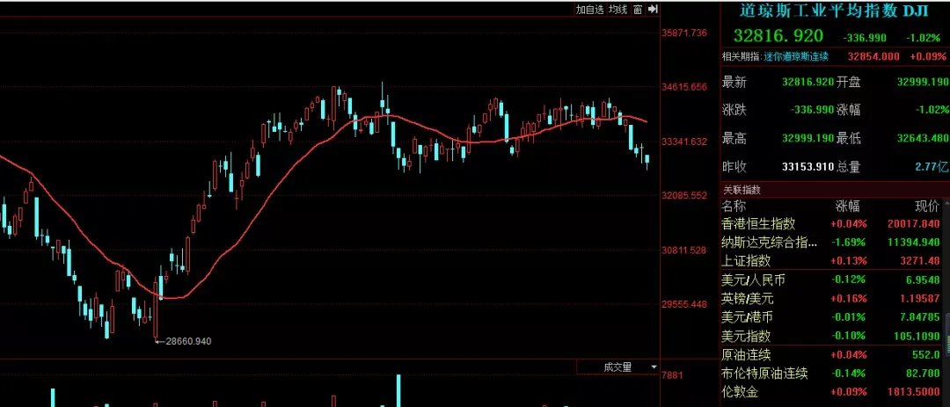Click the 涨幅 column header in index list
The height and width of the screenshot is (407, 950).
pyautogui.click(x=848, y=206)
